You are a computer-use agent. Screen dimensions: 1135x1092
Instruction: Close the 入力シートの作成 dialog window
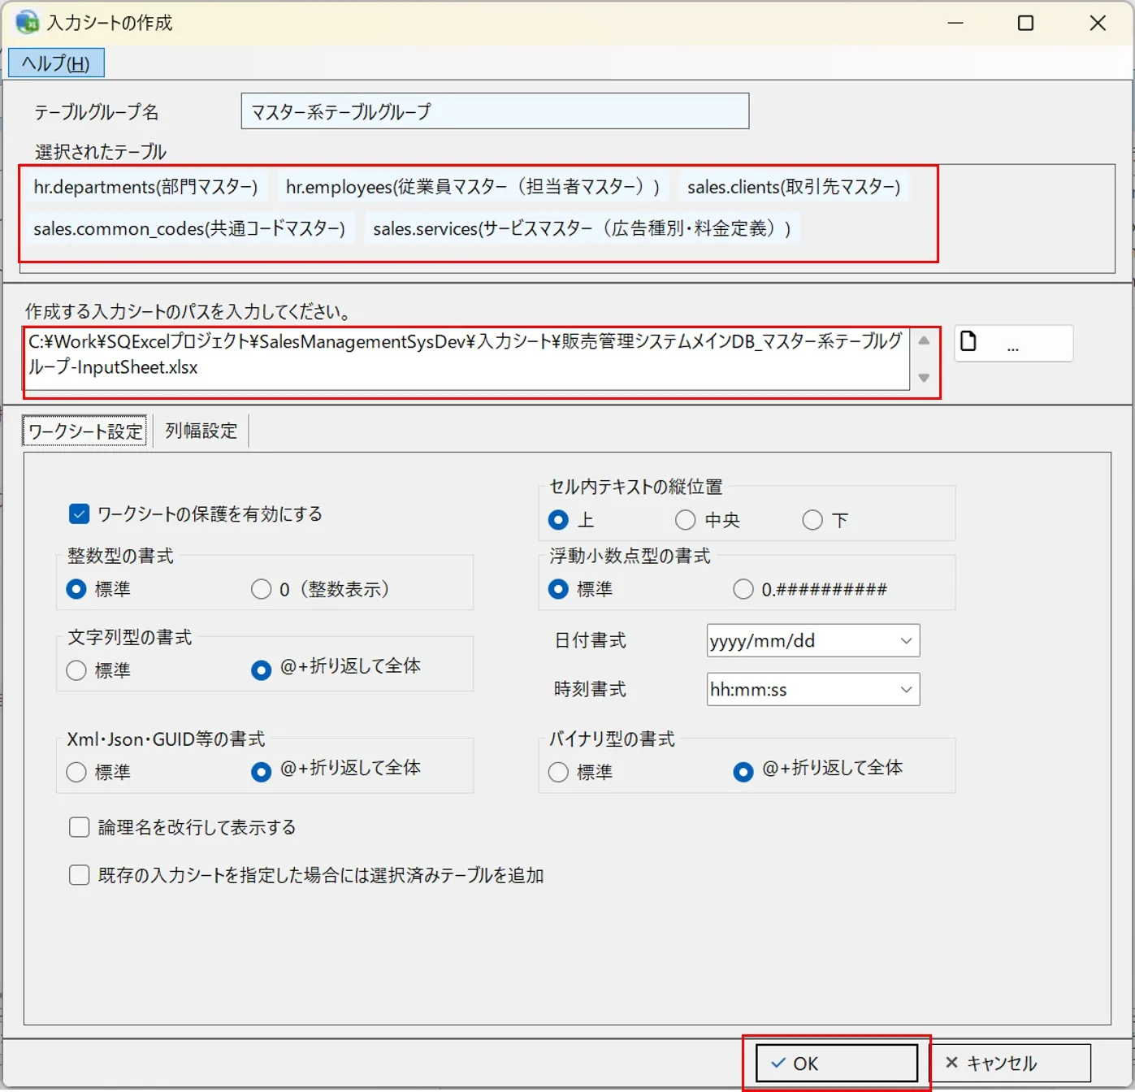[1098, 23]
